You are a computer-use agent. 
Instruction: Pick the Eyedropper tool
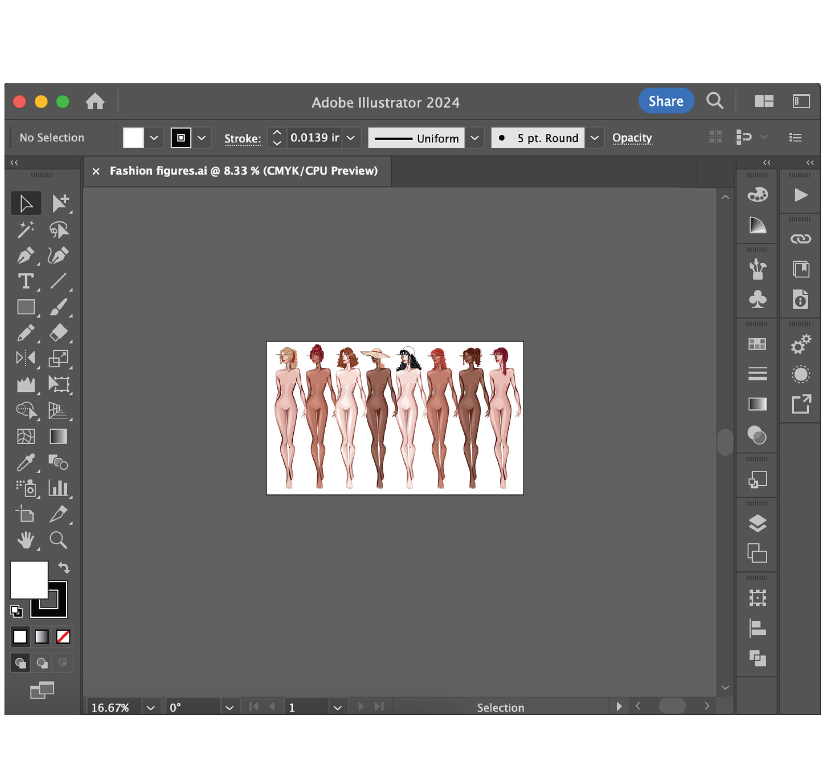tap(26, 462)
